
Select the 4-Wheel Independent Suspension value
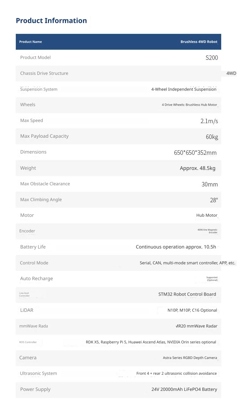(x=184, y=89)
